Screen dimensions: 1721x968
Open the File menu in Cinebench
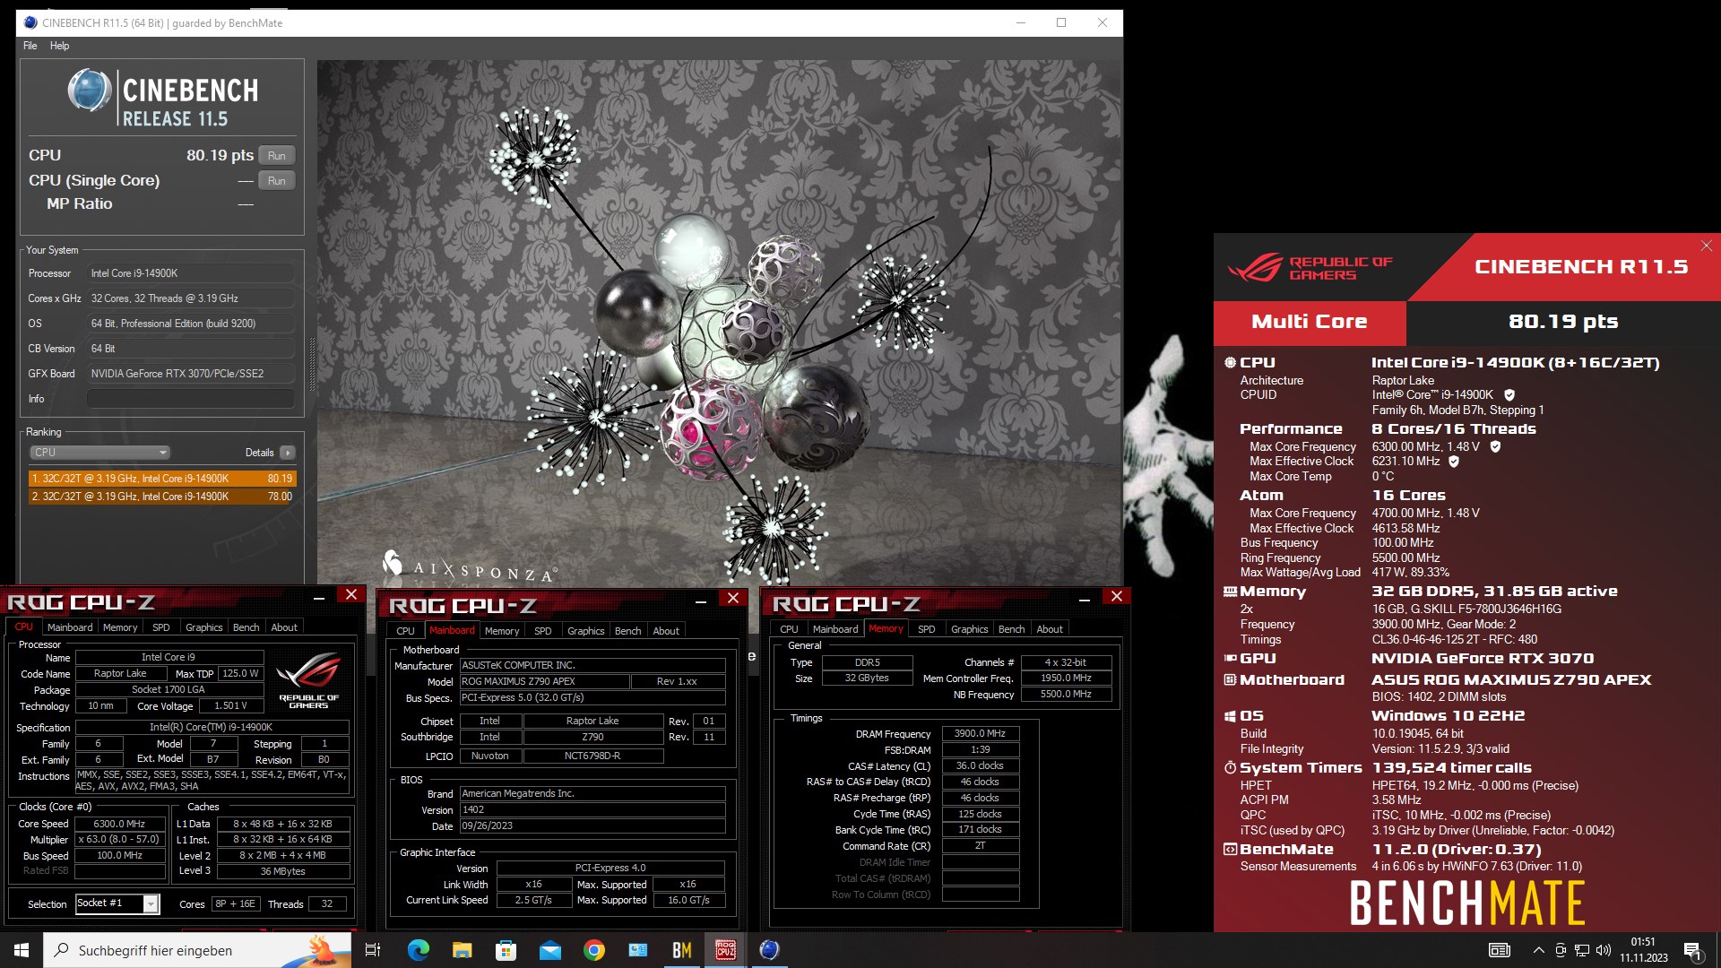(x=30, y=46)
